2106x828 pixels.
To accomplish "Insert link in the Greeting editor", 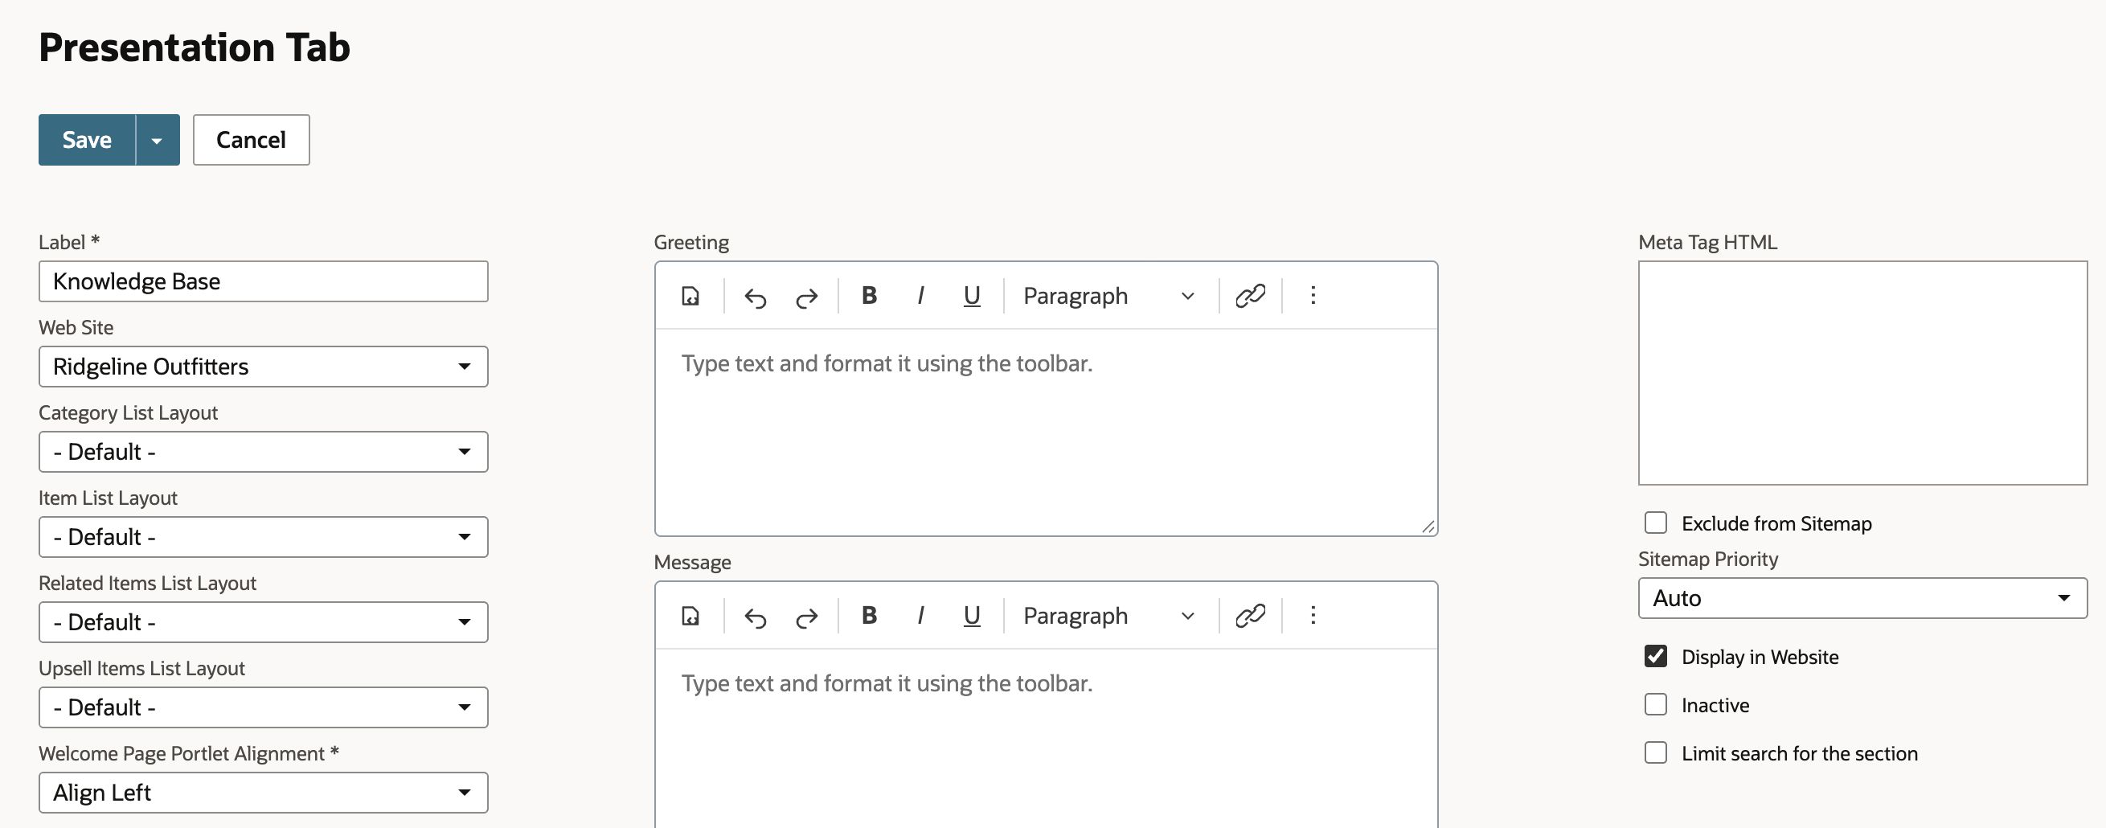I will 1250,296.
